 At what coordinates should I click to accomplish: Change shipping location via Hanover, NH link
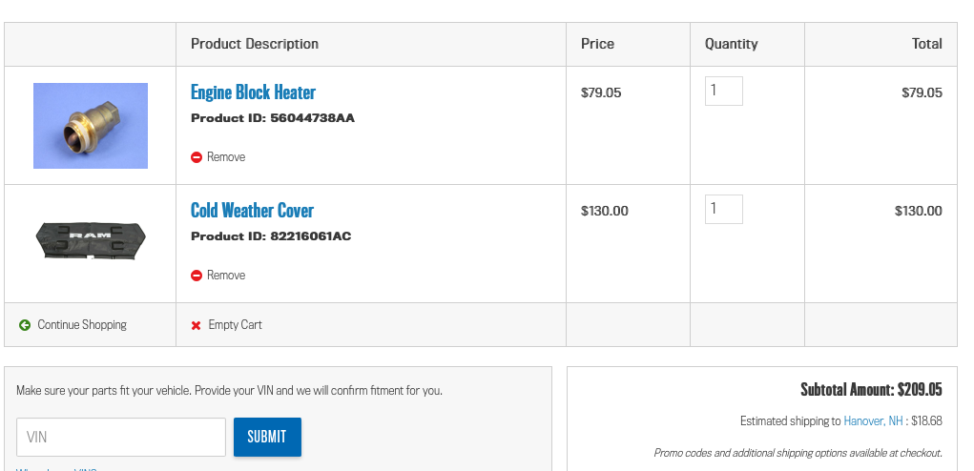pyautogui.click(x=873, y=420)
